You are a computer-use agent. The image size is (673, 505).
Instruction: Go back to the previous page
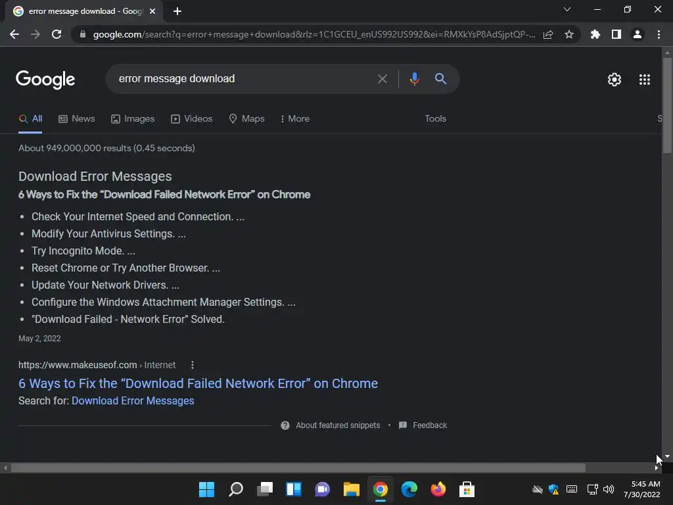14,34
